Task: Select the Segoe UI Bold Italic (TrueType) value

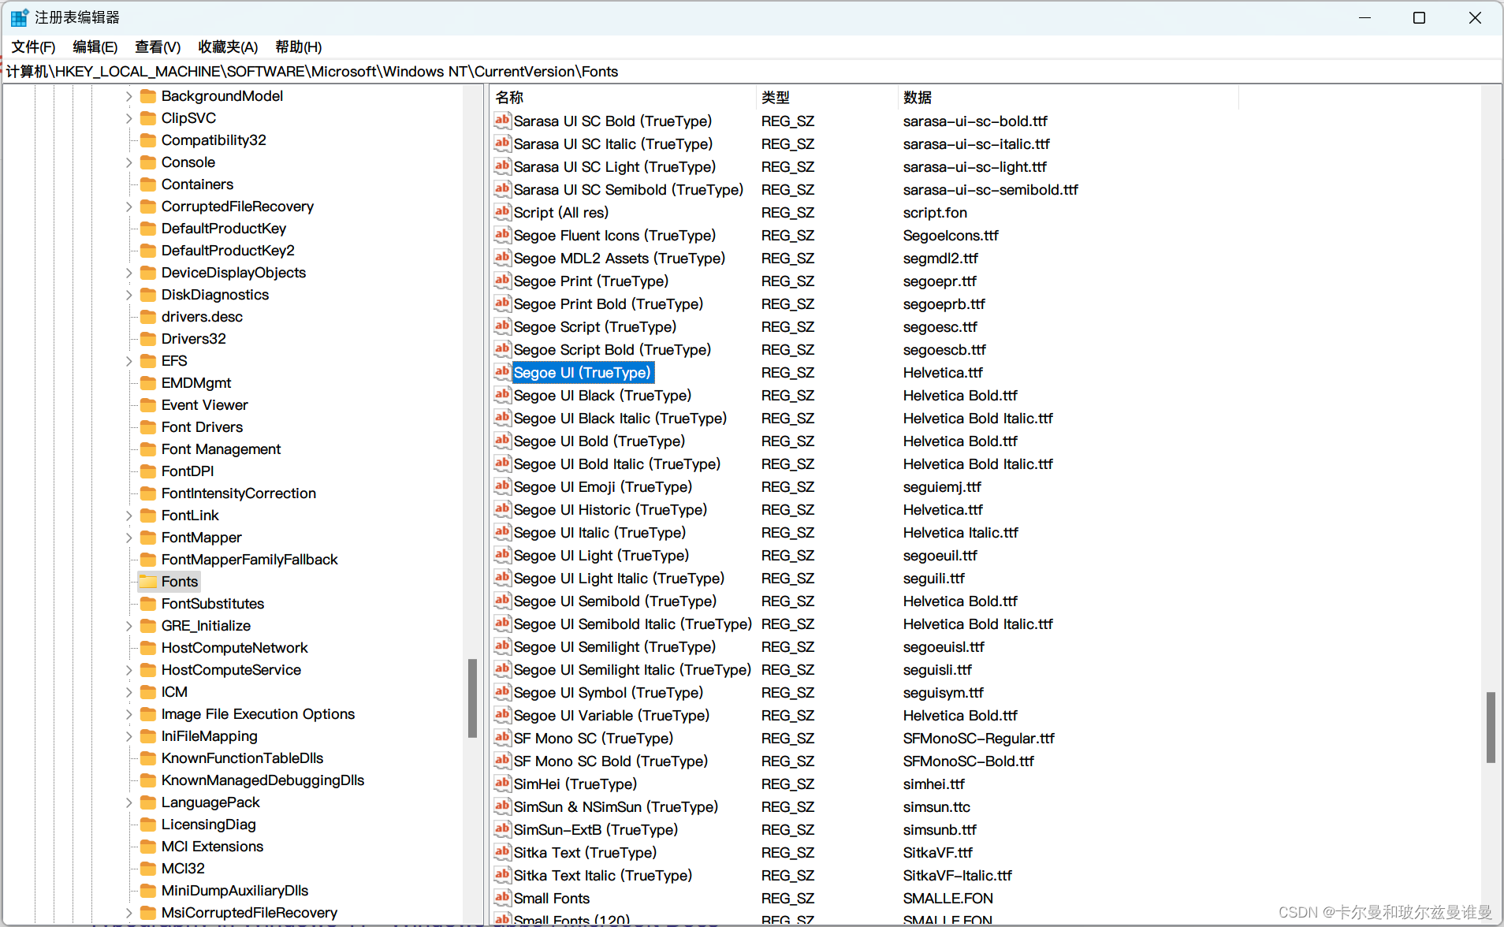Action: point(617,463)
